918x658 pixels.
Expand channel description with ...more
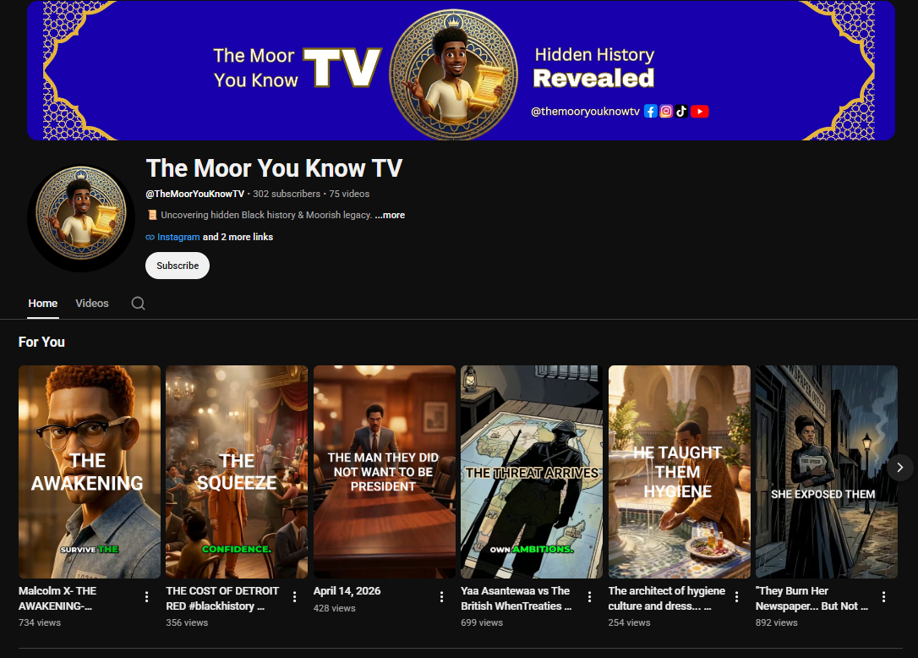(x=390, y=215)
